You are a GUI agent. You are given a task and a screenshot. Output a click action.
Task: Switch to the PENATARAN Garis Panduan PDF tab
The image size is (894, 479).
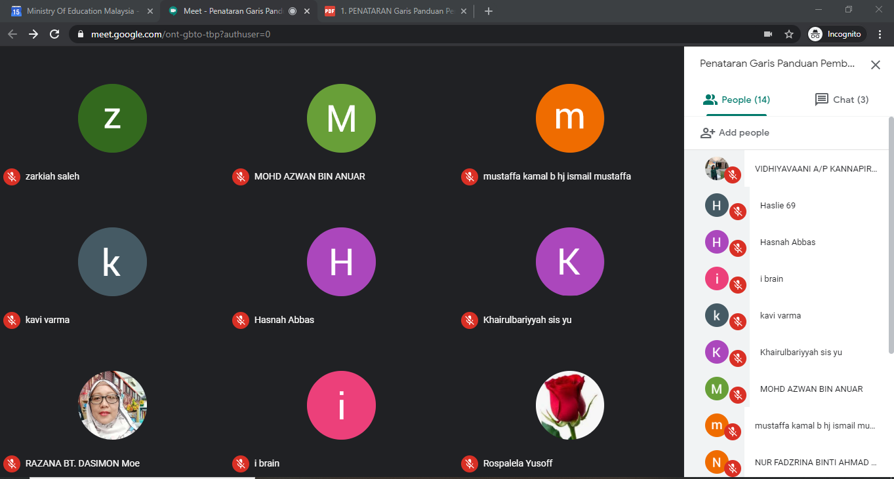click(x=396, y=11)
